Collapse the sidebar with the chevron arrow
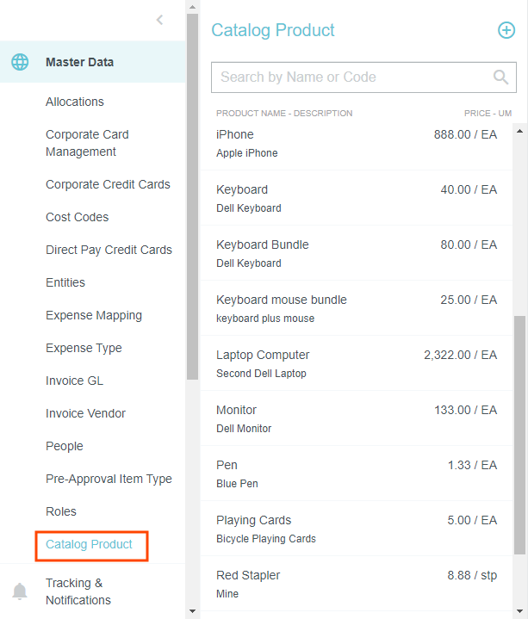This screenshot has width=528, height=619. pyautogui.click(x=159, y=20)
